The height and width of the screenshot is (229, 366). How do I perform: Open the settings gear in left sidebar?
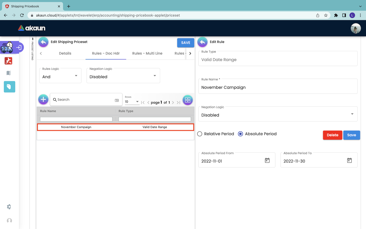(x=9, y=207)
